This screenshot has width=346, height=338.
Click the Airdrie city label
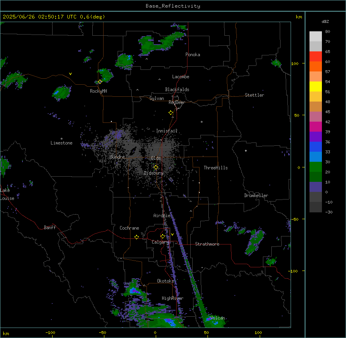pyautogui.click(x=162, y=216)
